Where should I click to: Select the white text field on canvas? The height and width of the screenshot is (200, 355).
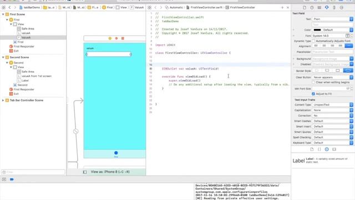[x=109, y=54]
